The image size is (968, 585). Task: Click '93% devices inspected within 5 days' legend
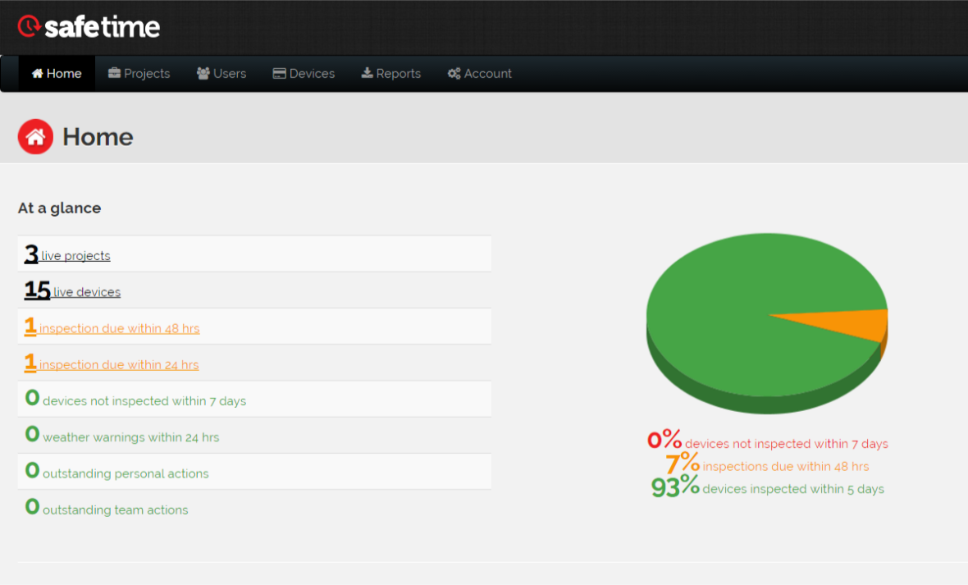pos(767,487)
